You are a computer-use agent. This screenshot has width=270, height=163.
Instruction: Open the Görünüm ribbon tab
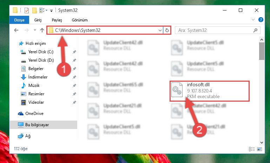[80, 20]
